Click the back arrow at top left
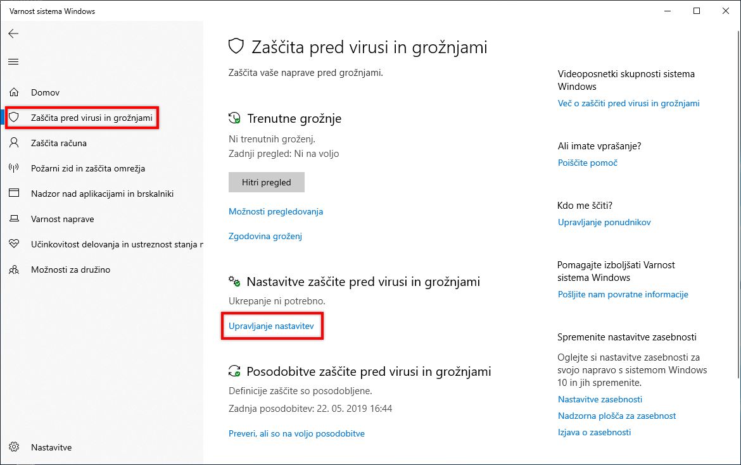 pos(13,34)
